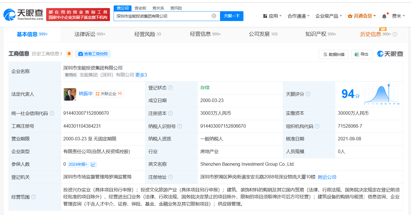Click help icon next to 注册资本

coord(170,113)
